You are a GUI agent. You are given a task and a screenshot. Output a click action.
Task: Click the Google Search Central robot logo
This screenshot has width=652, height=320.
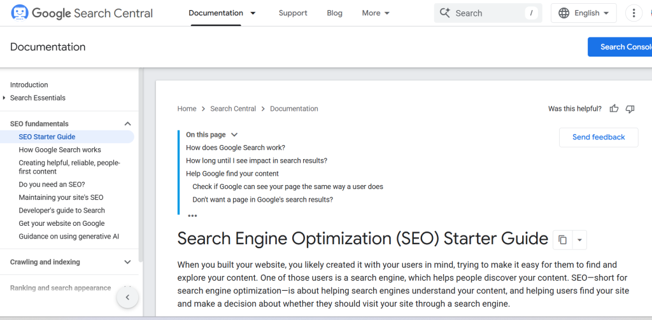click(20, 13)
